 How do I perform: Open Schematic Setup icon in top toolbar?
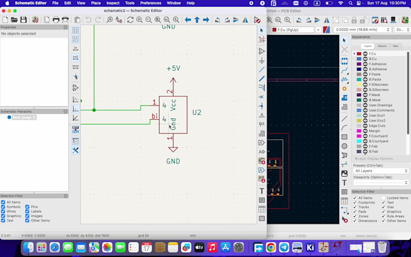(x=35, y=20)
